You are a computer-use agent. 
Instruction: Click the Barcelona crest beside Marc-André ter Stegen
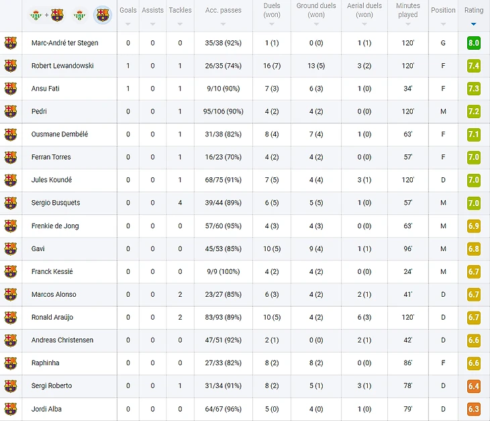[10, 43]
